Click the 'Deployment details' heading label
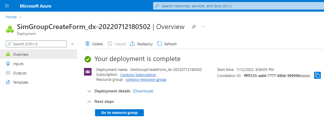This screenshot has width=324, height=120. tap(112, 91)
